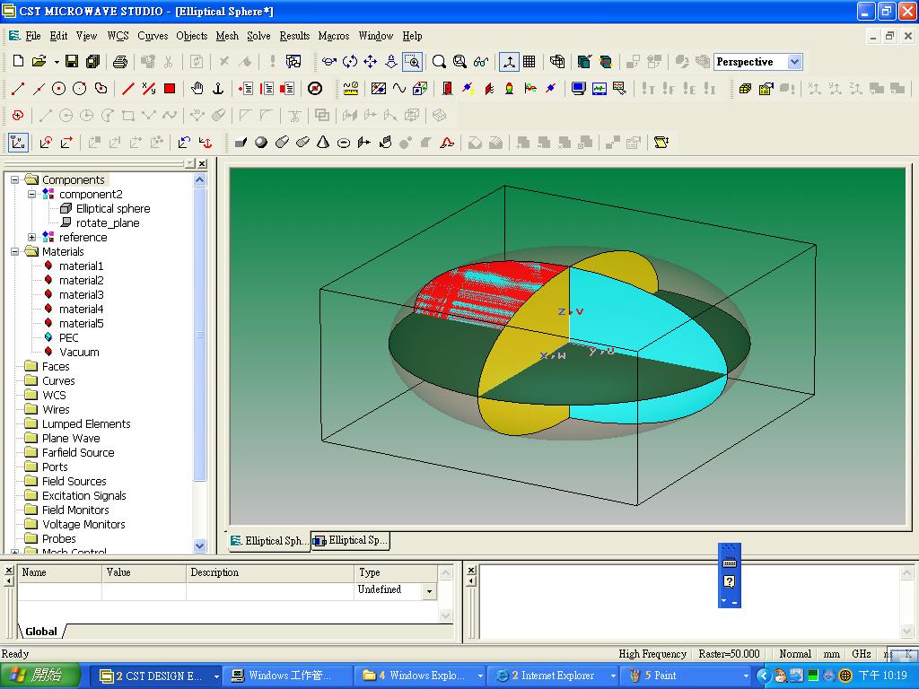Switch to second Elliptical Sp... schematic tab
This screenshot has width=919, height=689.
pos(351,540)
